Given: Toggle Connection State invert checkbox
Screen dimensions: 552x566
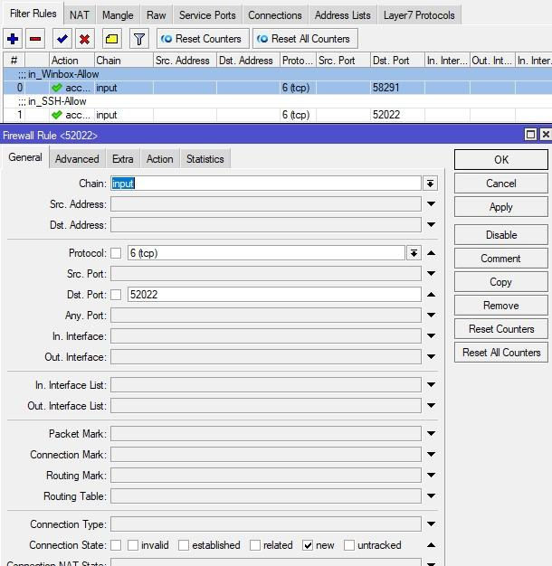Looking at the screenshot, I should click(x=116, y=545).
